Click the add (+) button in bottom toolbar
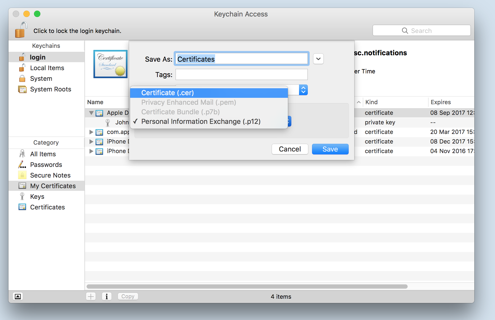 (x=91, y=296)
